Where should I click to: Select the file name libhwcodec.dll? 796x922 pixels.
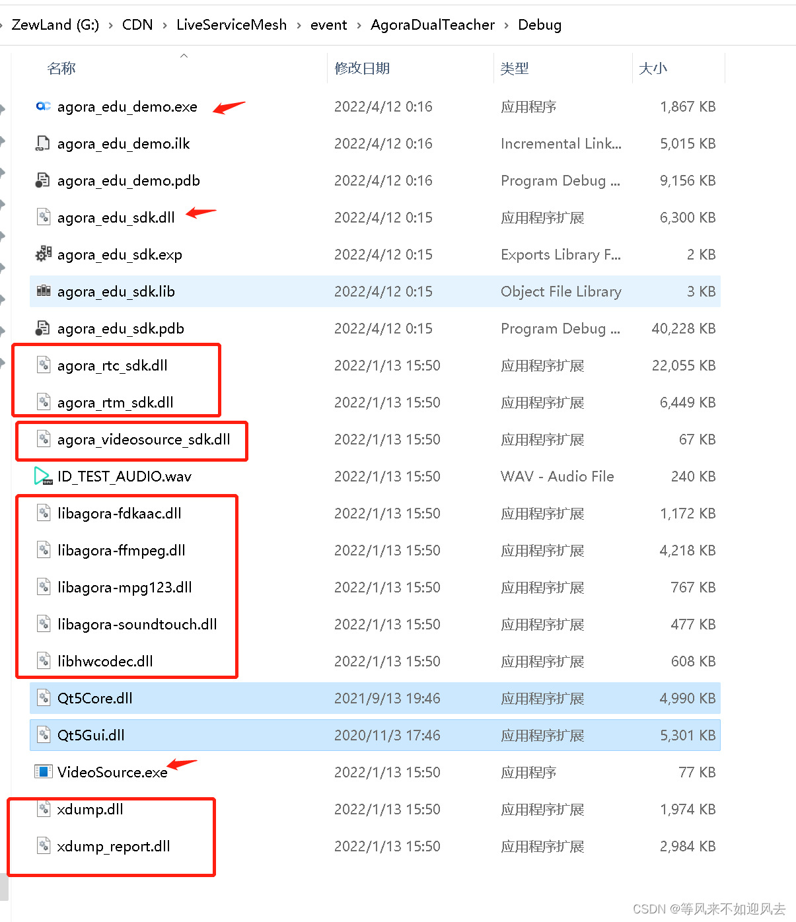point(105,662)
